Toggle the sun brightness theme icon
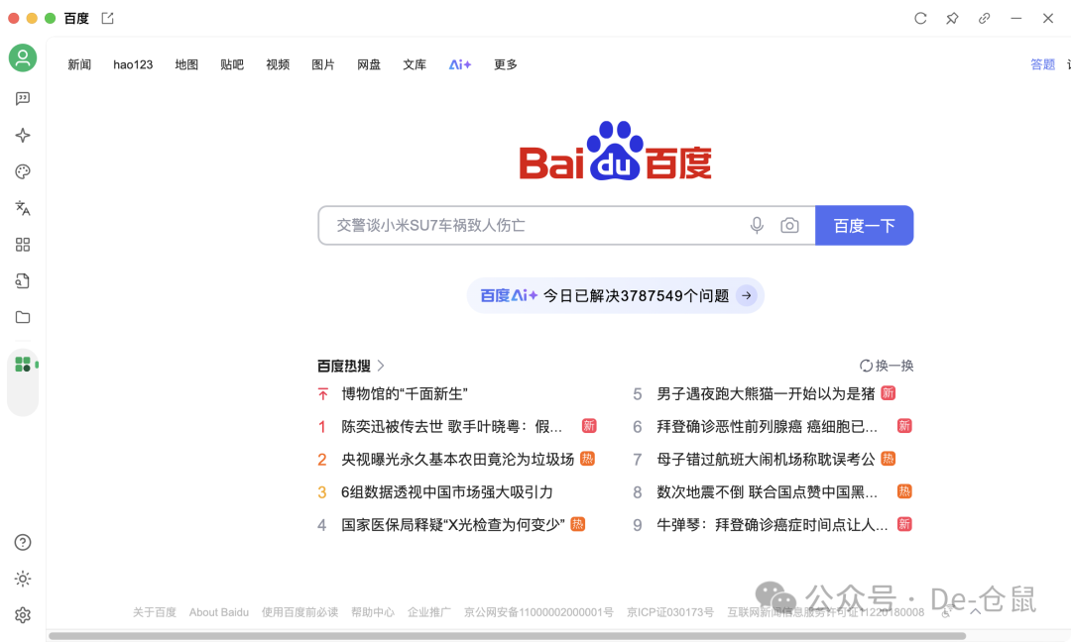This screenshot has height=642, width=1071. click(x=23, y=579)
